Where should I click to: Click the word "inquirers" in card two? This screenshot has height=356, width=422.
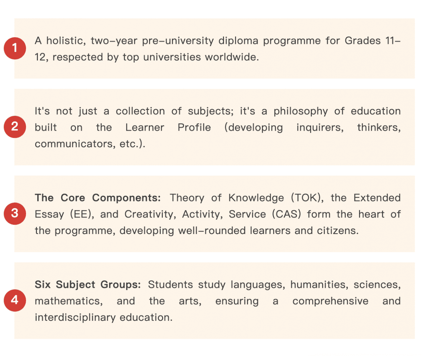[320, 128]
